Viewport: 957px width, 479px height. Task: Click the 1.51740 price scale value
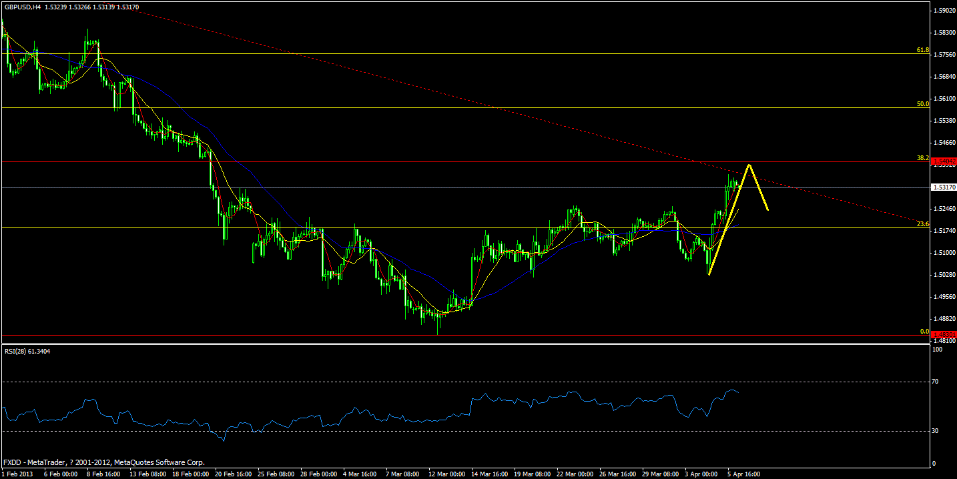point(945,231)
